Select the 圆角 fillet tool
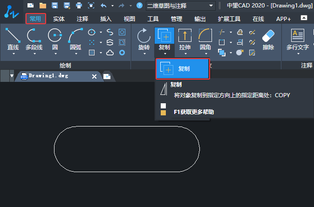314x207 pixels. [x=205, y=39]
